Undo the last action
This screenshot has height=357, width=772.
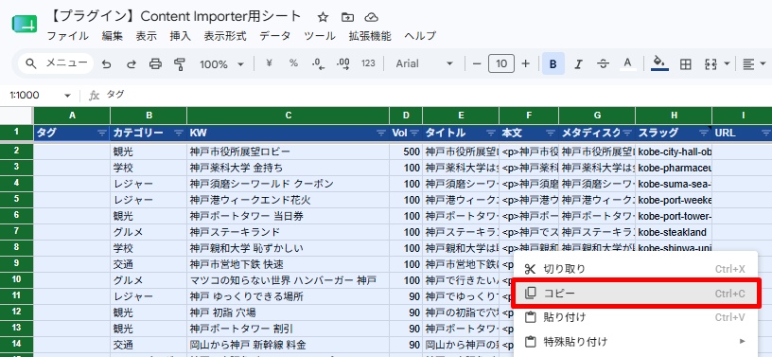(106, 64)
